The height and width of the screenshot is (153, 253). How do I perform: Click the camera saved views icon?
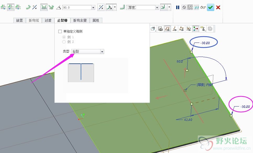coord(161,29)
